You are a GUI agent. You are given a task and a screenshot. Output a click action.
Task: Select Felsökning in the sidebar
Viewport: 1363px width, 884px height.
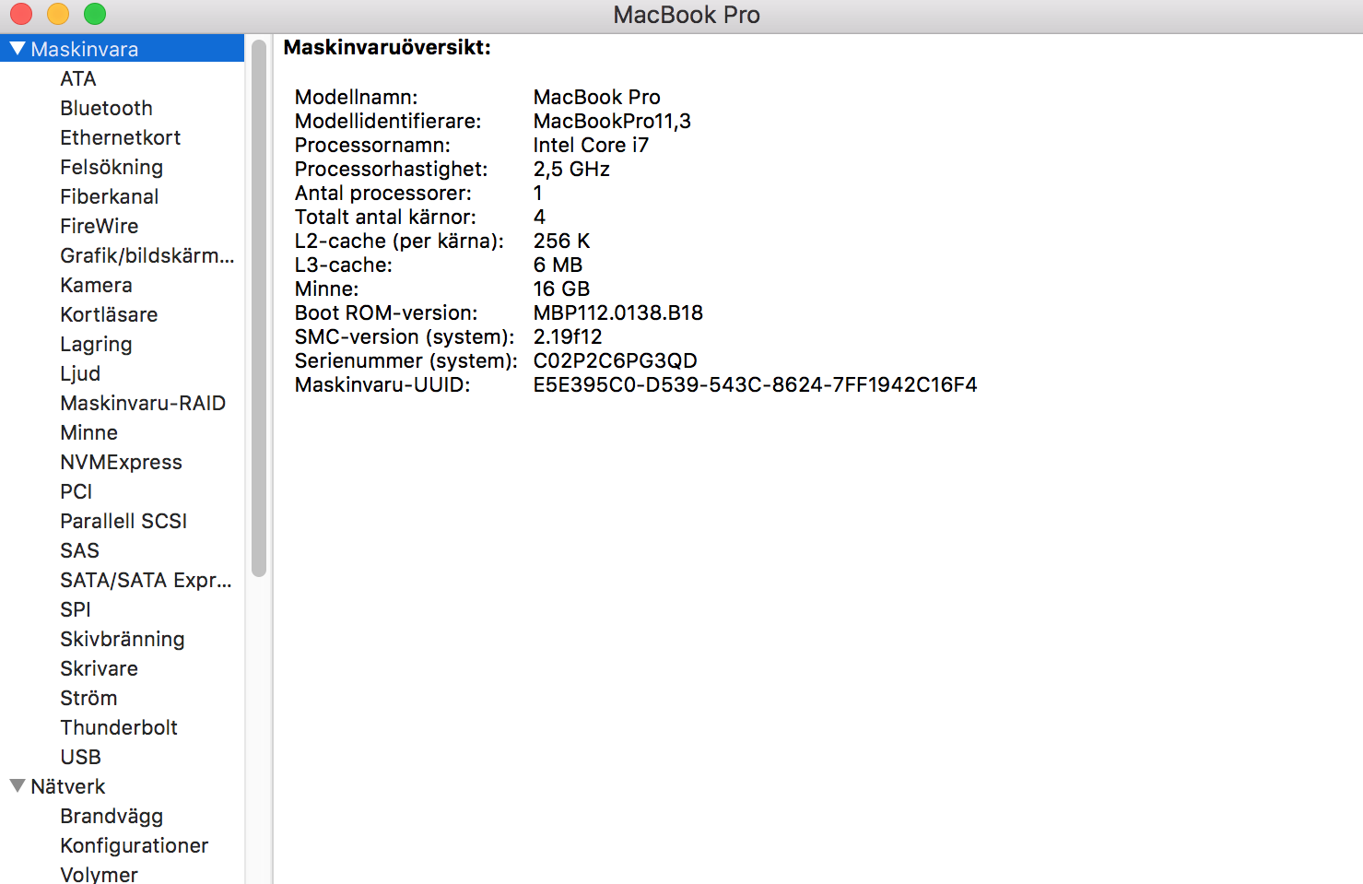(x=112, y=167)
